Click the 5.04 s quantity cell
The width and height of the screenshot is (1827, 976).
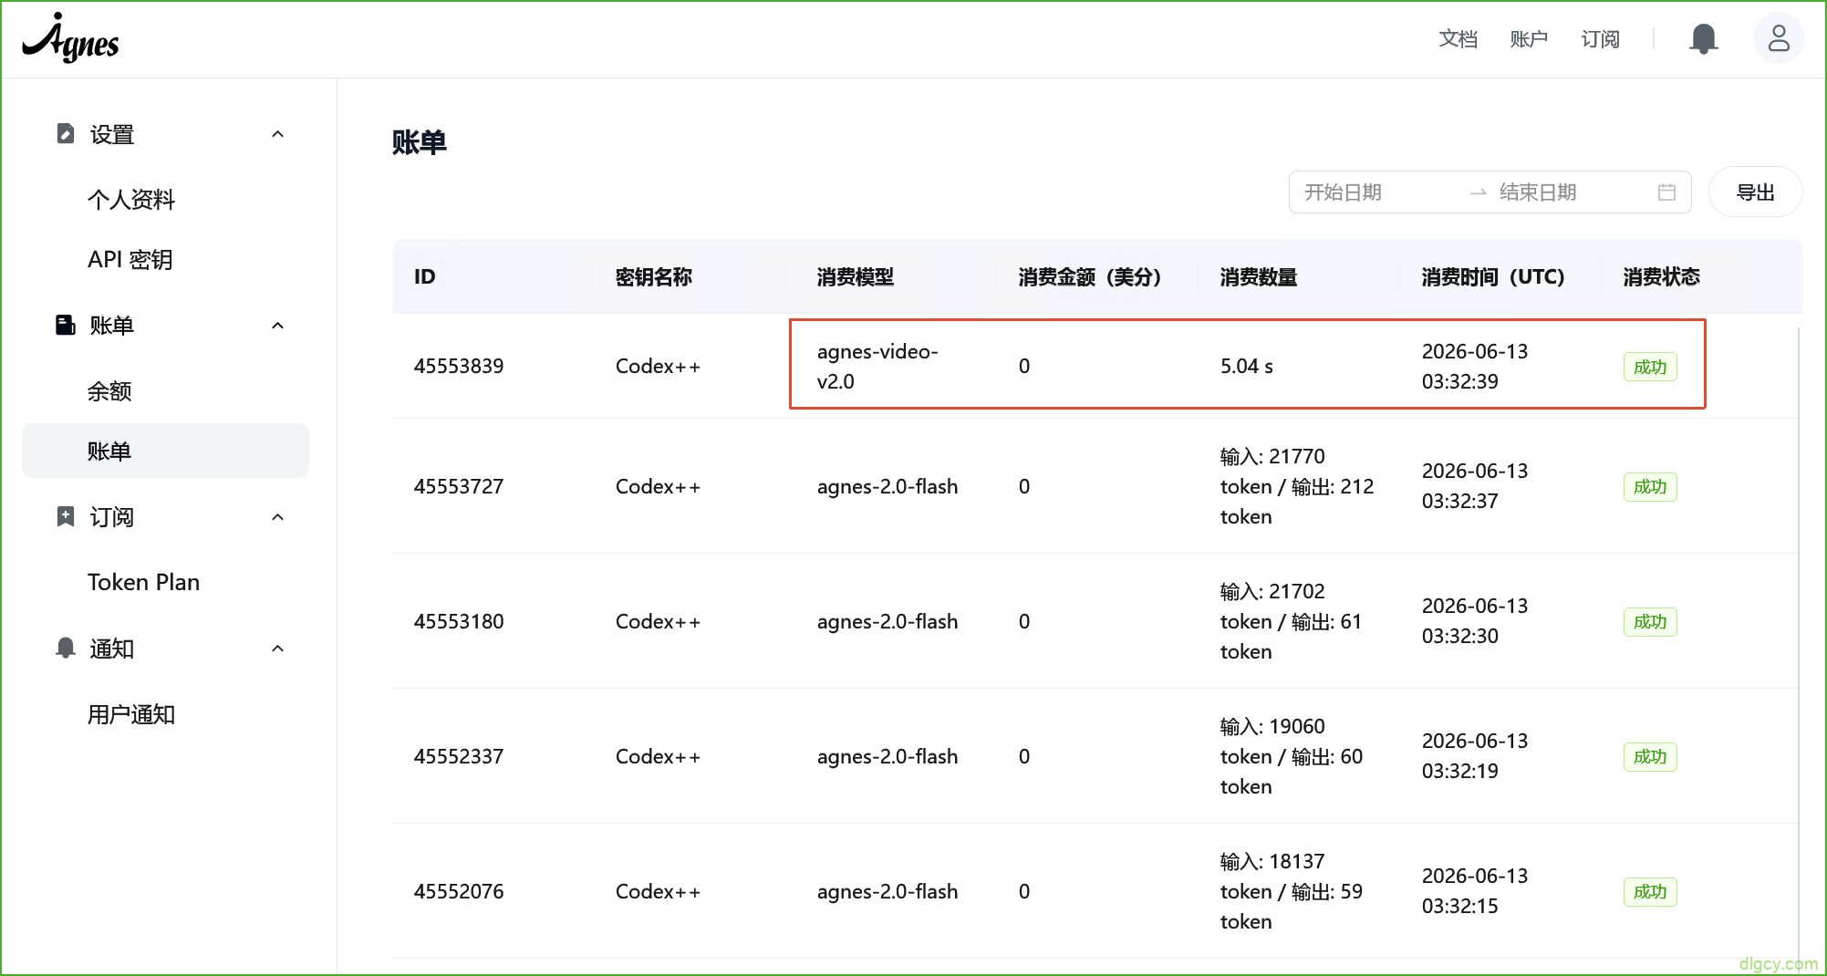pos(1247,366)
